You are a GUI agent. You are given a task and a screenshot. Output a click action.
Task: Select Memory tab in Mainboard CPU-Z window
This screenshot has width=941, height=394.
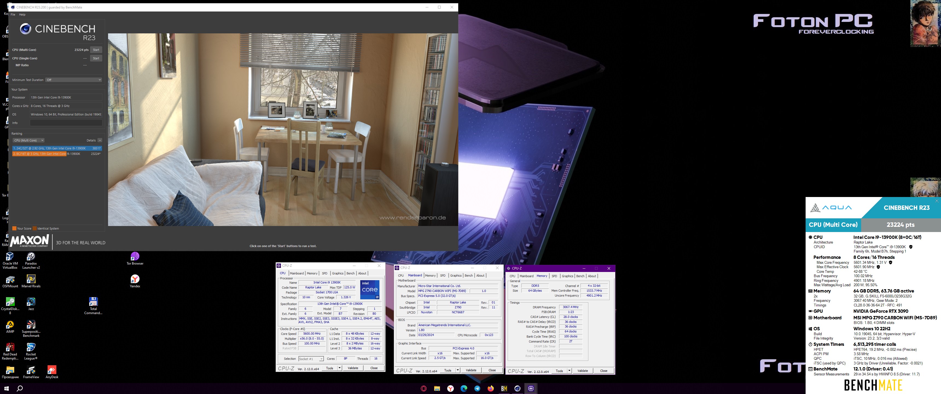coord(430,276)
